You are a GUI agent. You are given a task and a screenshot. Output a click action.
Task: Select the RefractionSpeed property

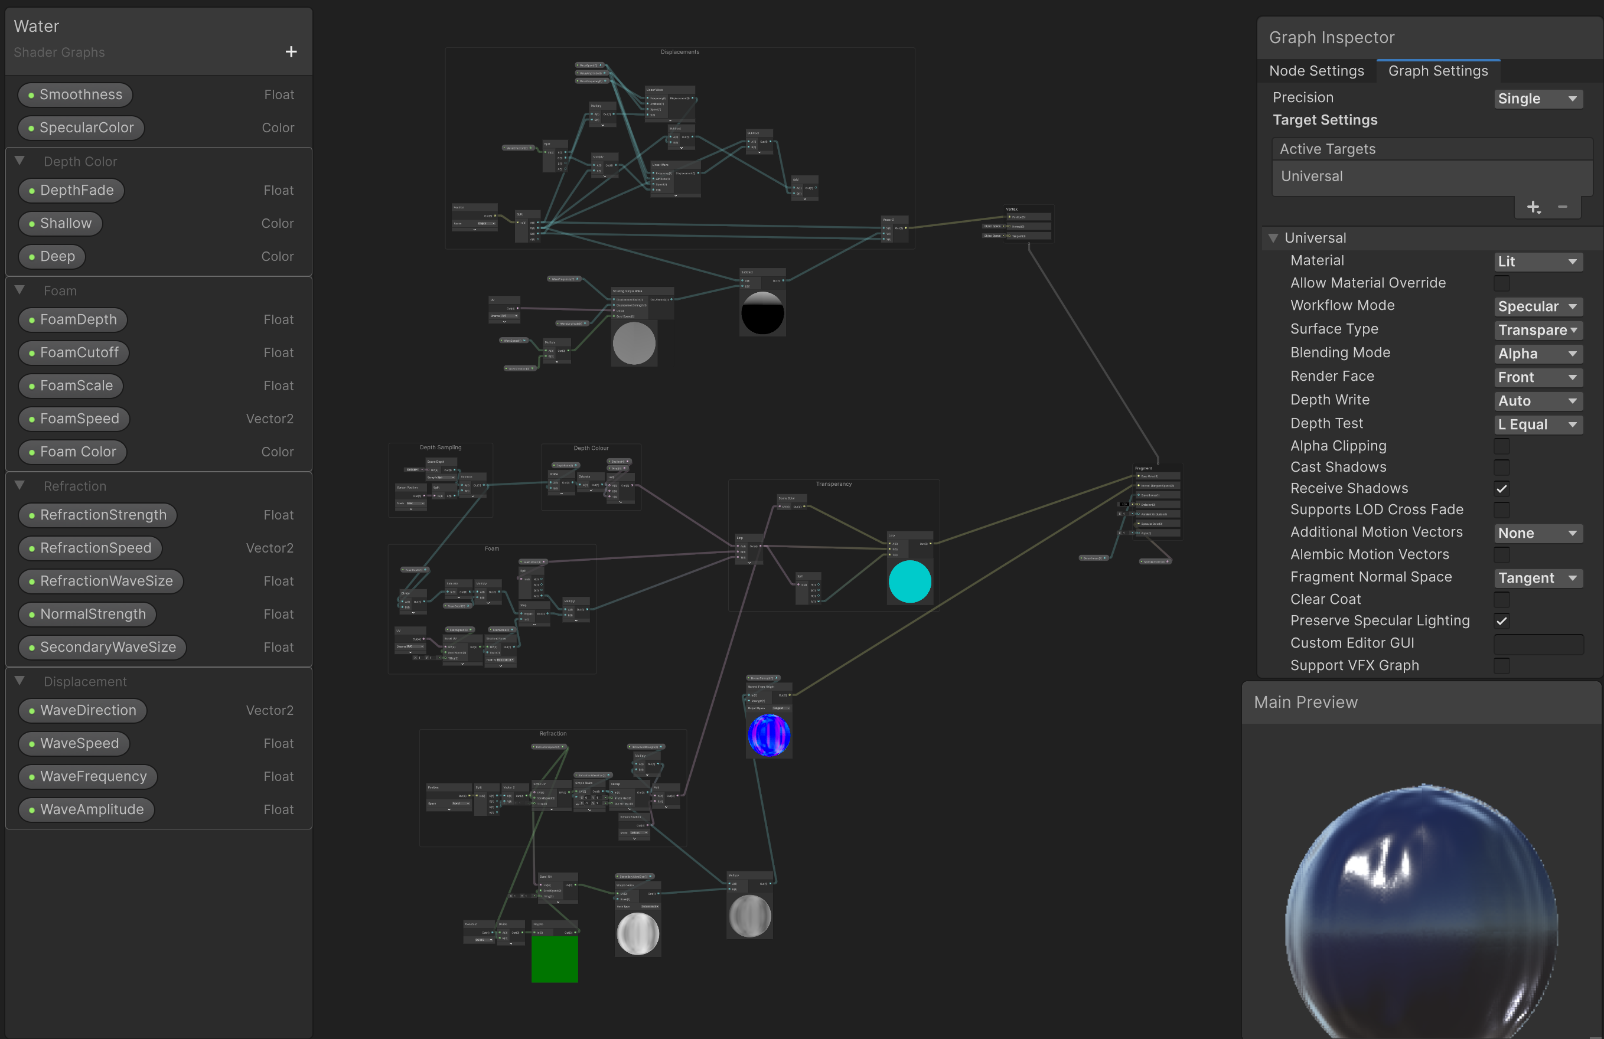click(x=90, y=548)
